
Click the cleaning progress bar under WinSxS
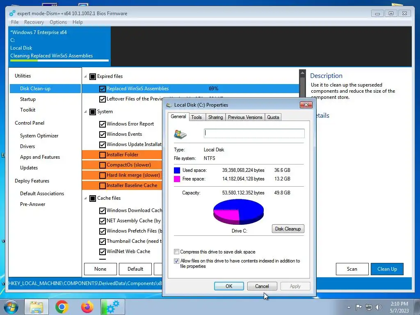[x=59, y=61]
